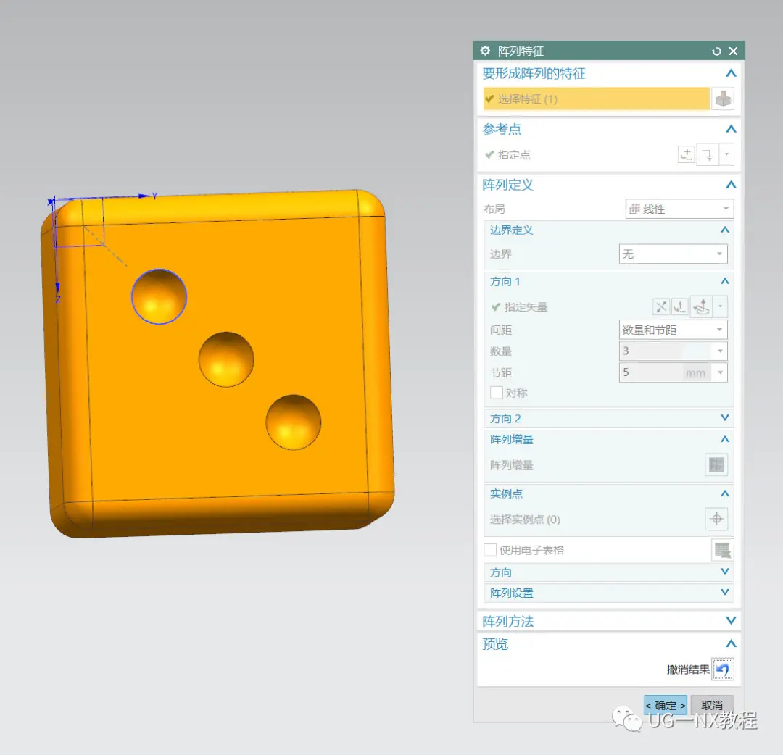Expand the 方向 subsection
Screen dimensions: 783x755
coord(724,572)
